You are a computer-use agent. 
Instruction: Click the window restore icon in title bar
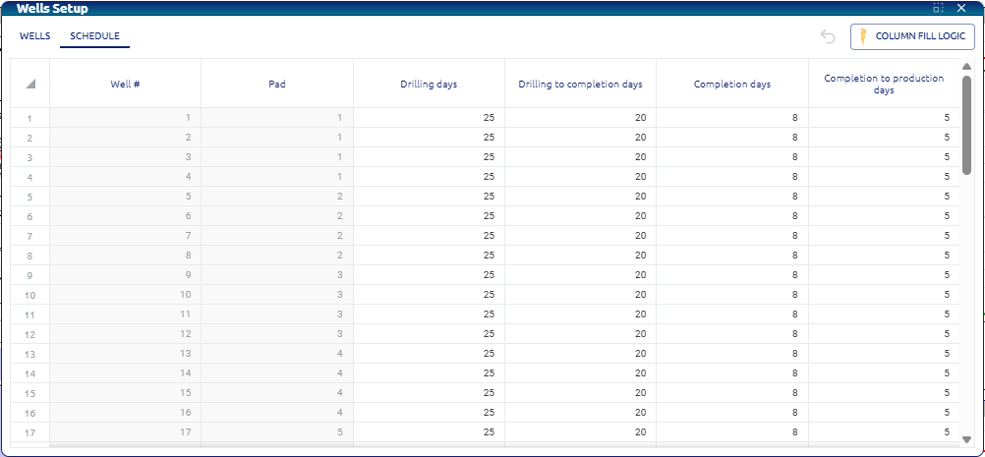939,8
